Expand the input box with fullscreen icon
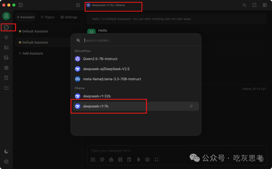This screenshot has width=272, height=169. 156,159
